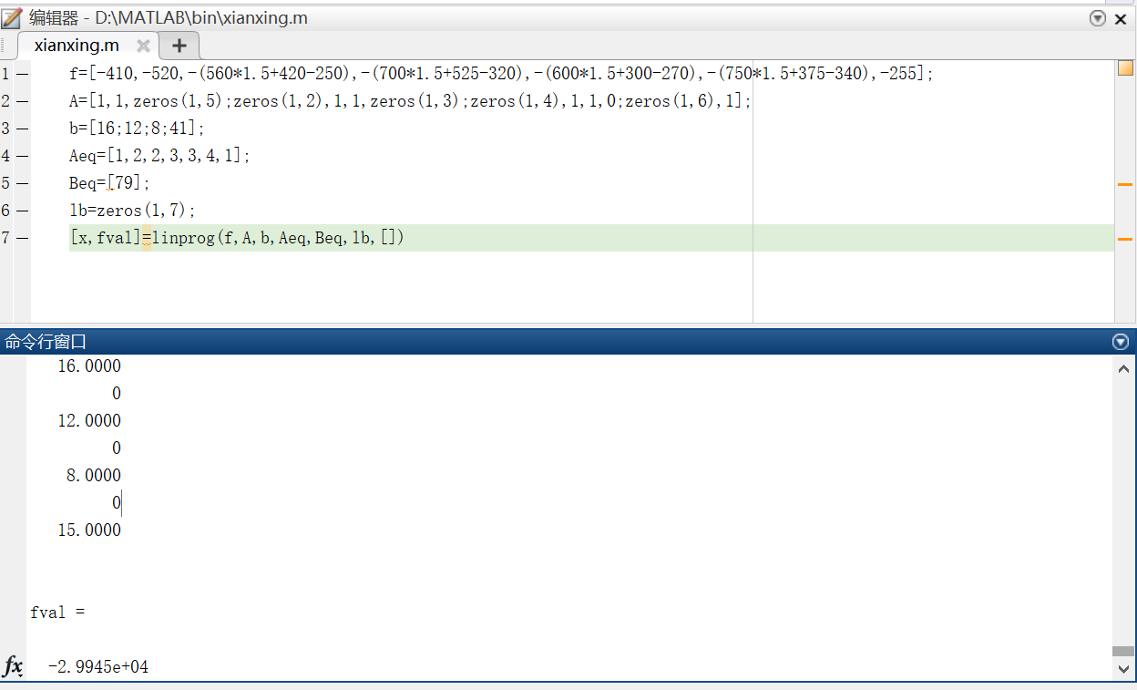Viewport: 1137px width, 690px height.
Task: Place cursor in Aeq=[1,2,2,3,3,4,1]; line
Action: [159, 156]
